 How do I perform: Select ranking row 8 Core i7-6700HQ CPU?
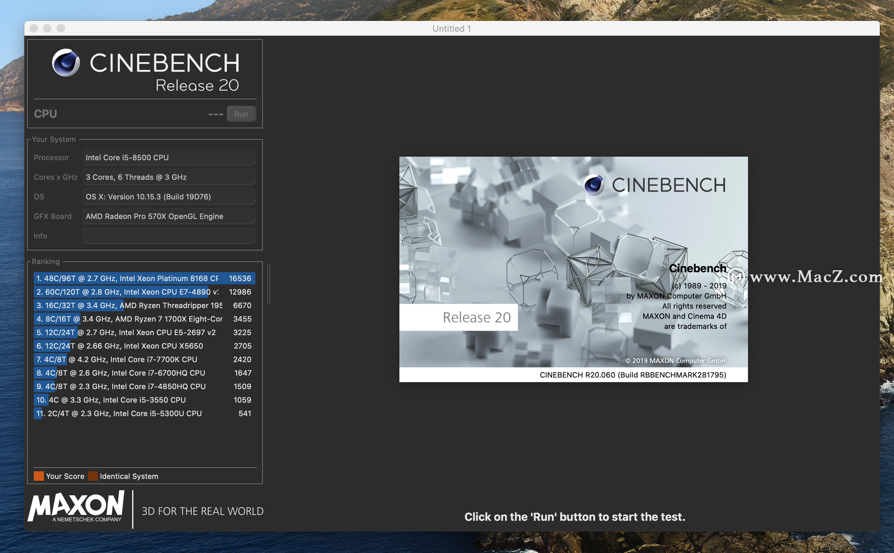(144, 373)
